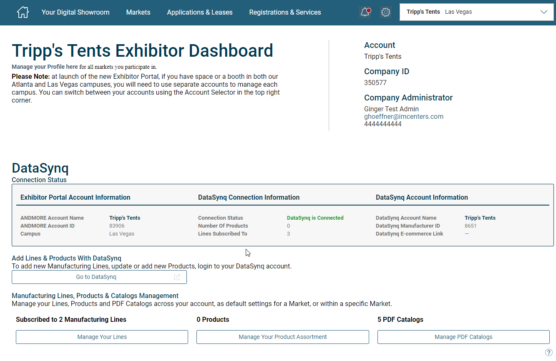This screenshot has width=556, height=361.
Task: Open the notifications bell icon
Action: [365, 12]
